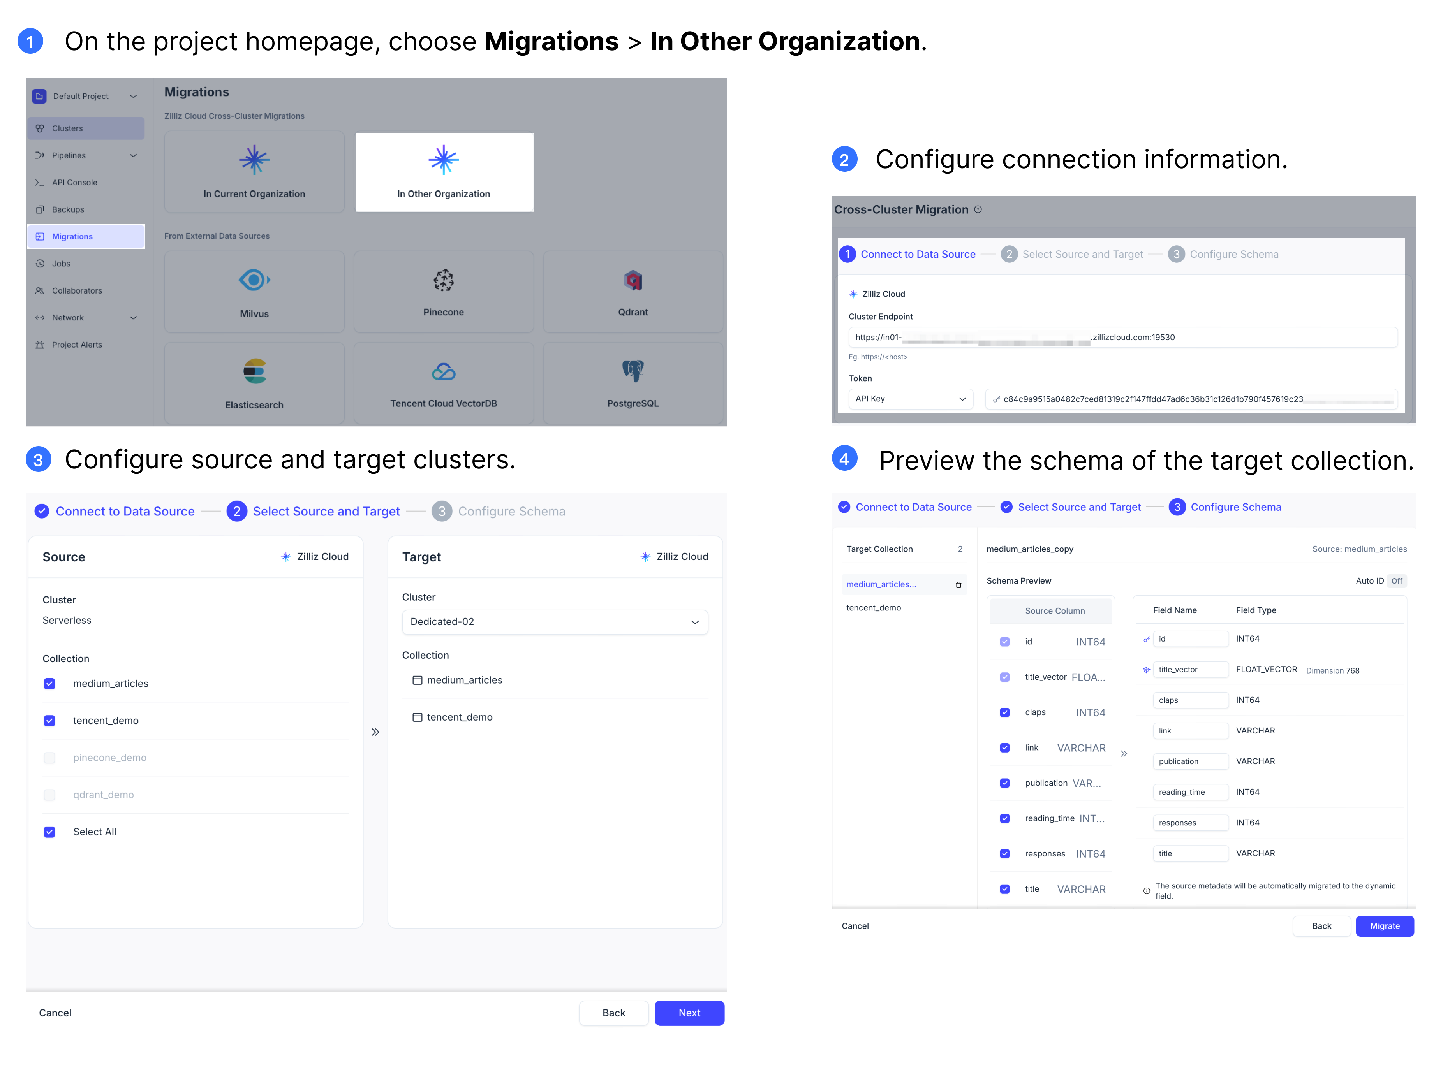The width and height of the screenshot is (1443, 1071).
Task: Click the vector icon beside title_vector
Action: [1146, 670]
